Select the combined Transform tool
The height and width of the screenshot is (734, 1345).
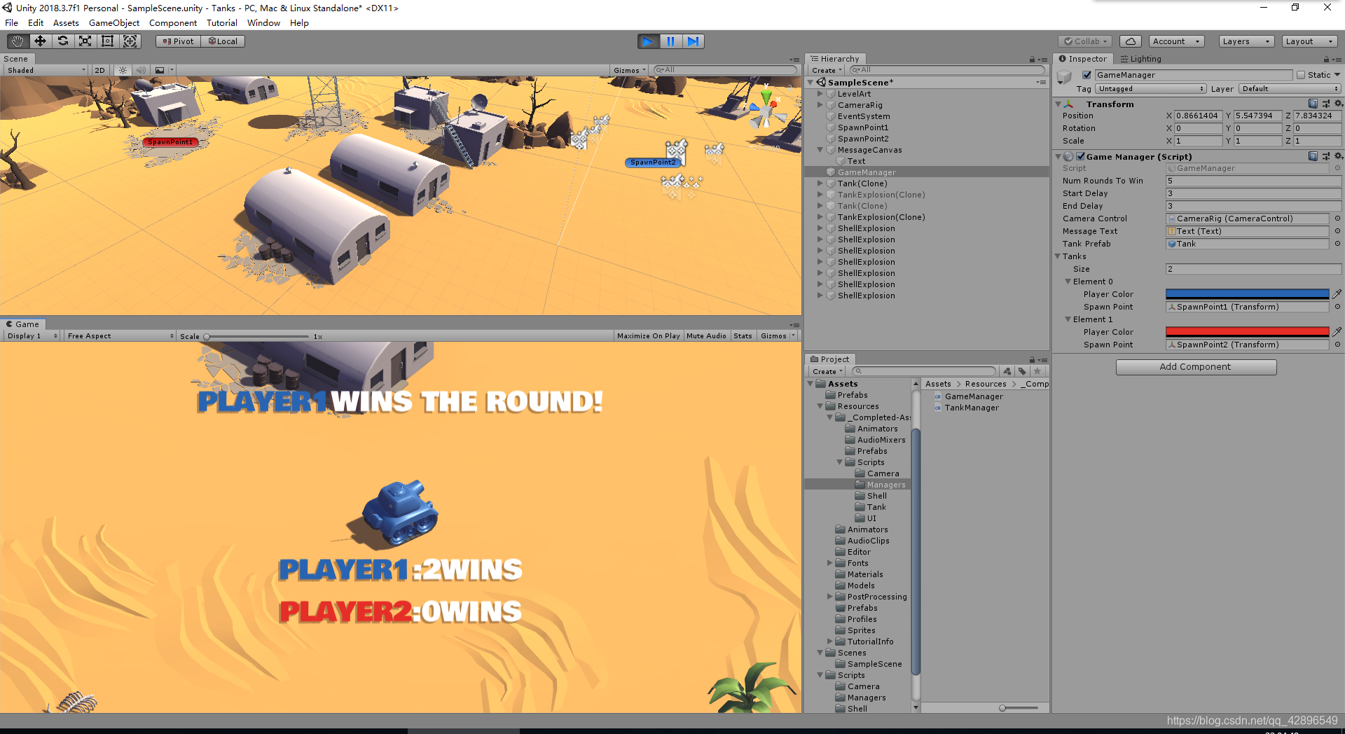tap(130, 41)
